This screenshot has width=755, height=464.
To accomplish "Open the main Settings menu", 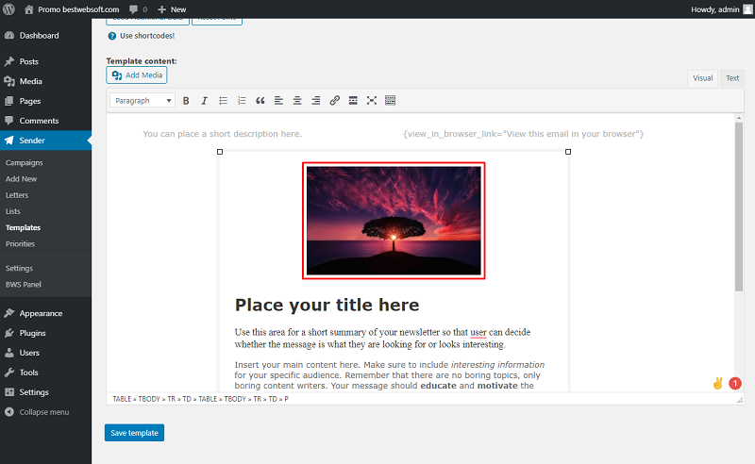I will tap(45, 392).
